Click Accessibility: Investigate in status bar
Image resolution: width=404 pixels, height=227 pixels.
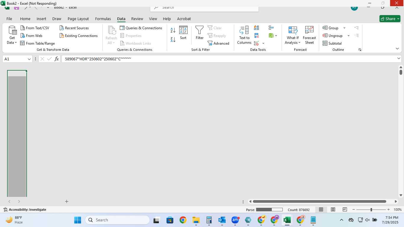tap(25, 210)
